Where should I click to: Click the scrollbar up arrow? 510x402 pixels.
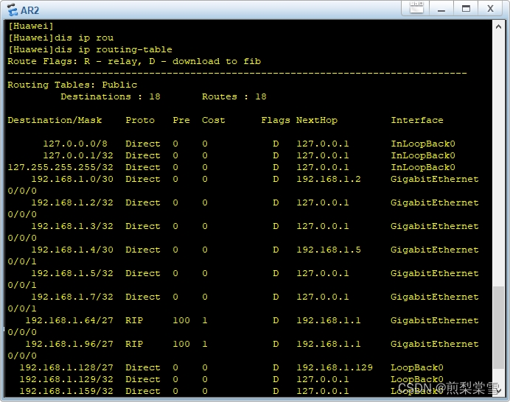pyautogui.click(x=498, y=27)
